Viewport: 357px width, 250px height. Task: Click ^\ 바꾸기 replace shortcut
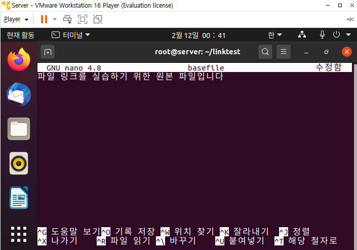click(x=176, y=241)
